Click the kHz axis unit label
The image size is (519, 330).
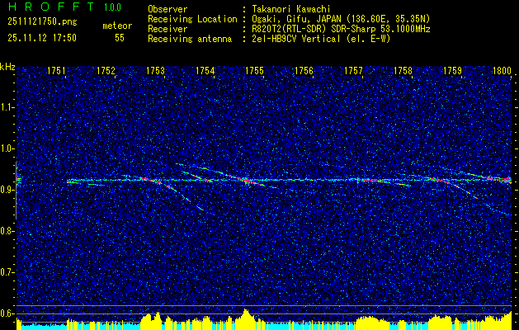click(7, 68)
